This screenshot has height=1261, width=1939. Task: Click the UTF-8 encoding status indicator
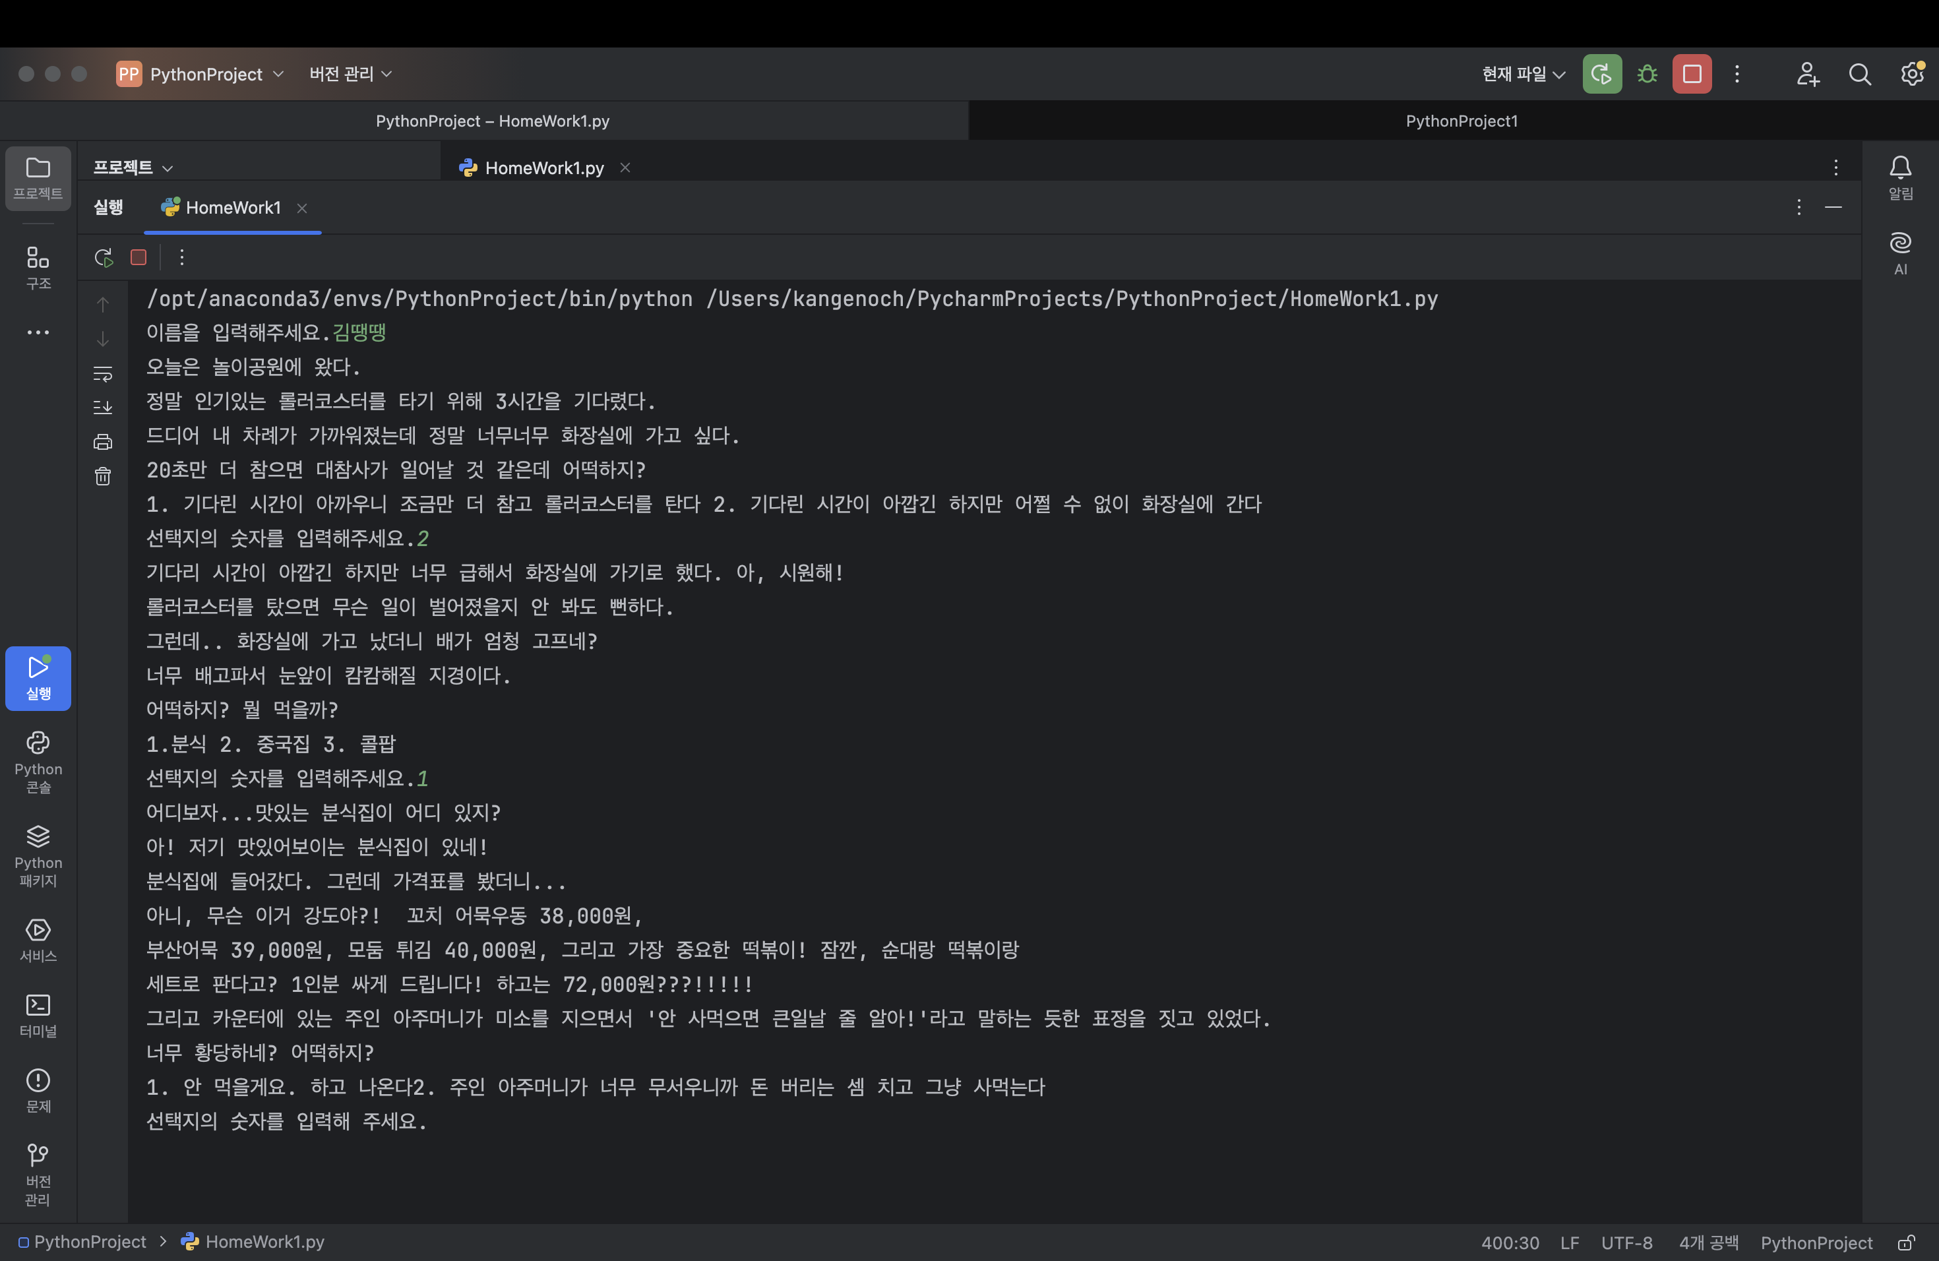point(1626,1243)
